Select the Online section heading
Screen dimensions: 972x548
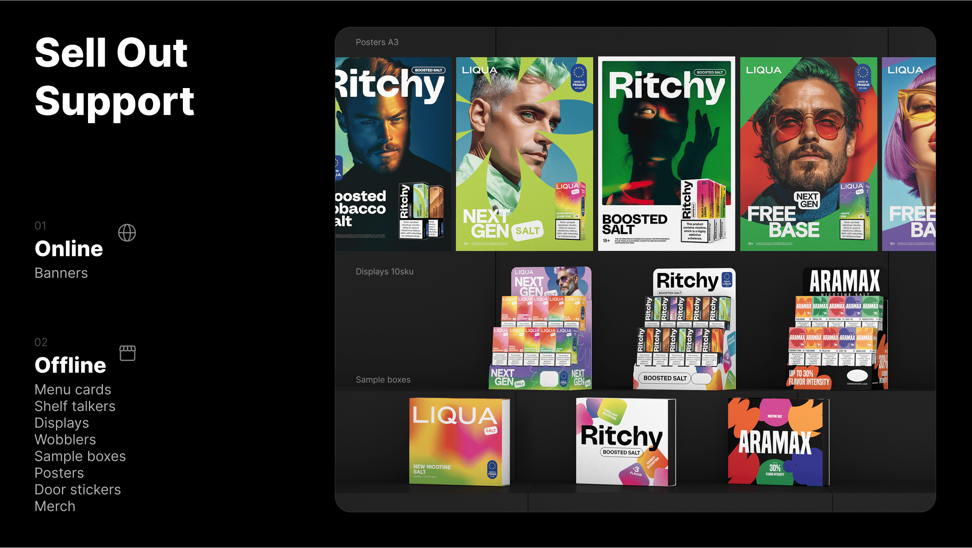(69, 249)
